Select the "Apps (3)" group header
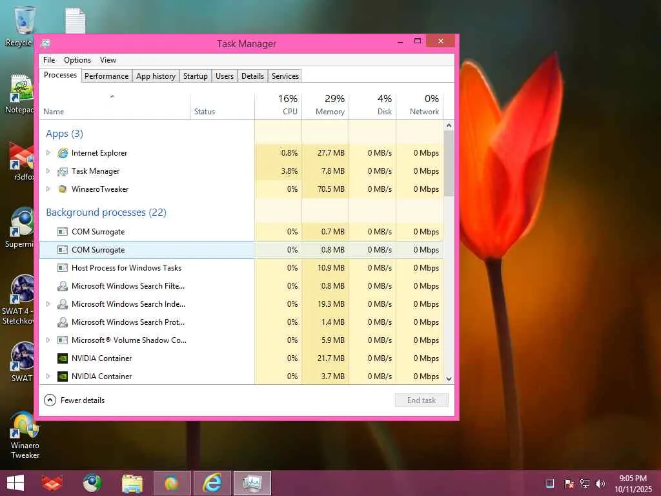 click(x=65, y=134)
